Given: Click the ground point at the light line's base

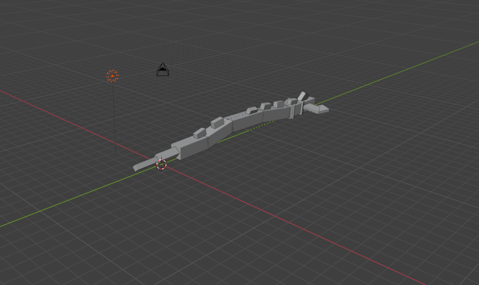Looking at the screenshot, I should click(115, 152).
